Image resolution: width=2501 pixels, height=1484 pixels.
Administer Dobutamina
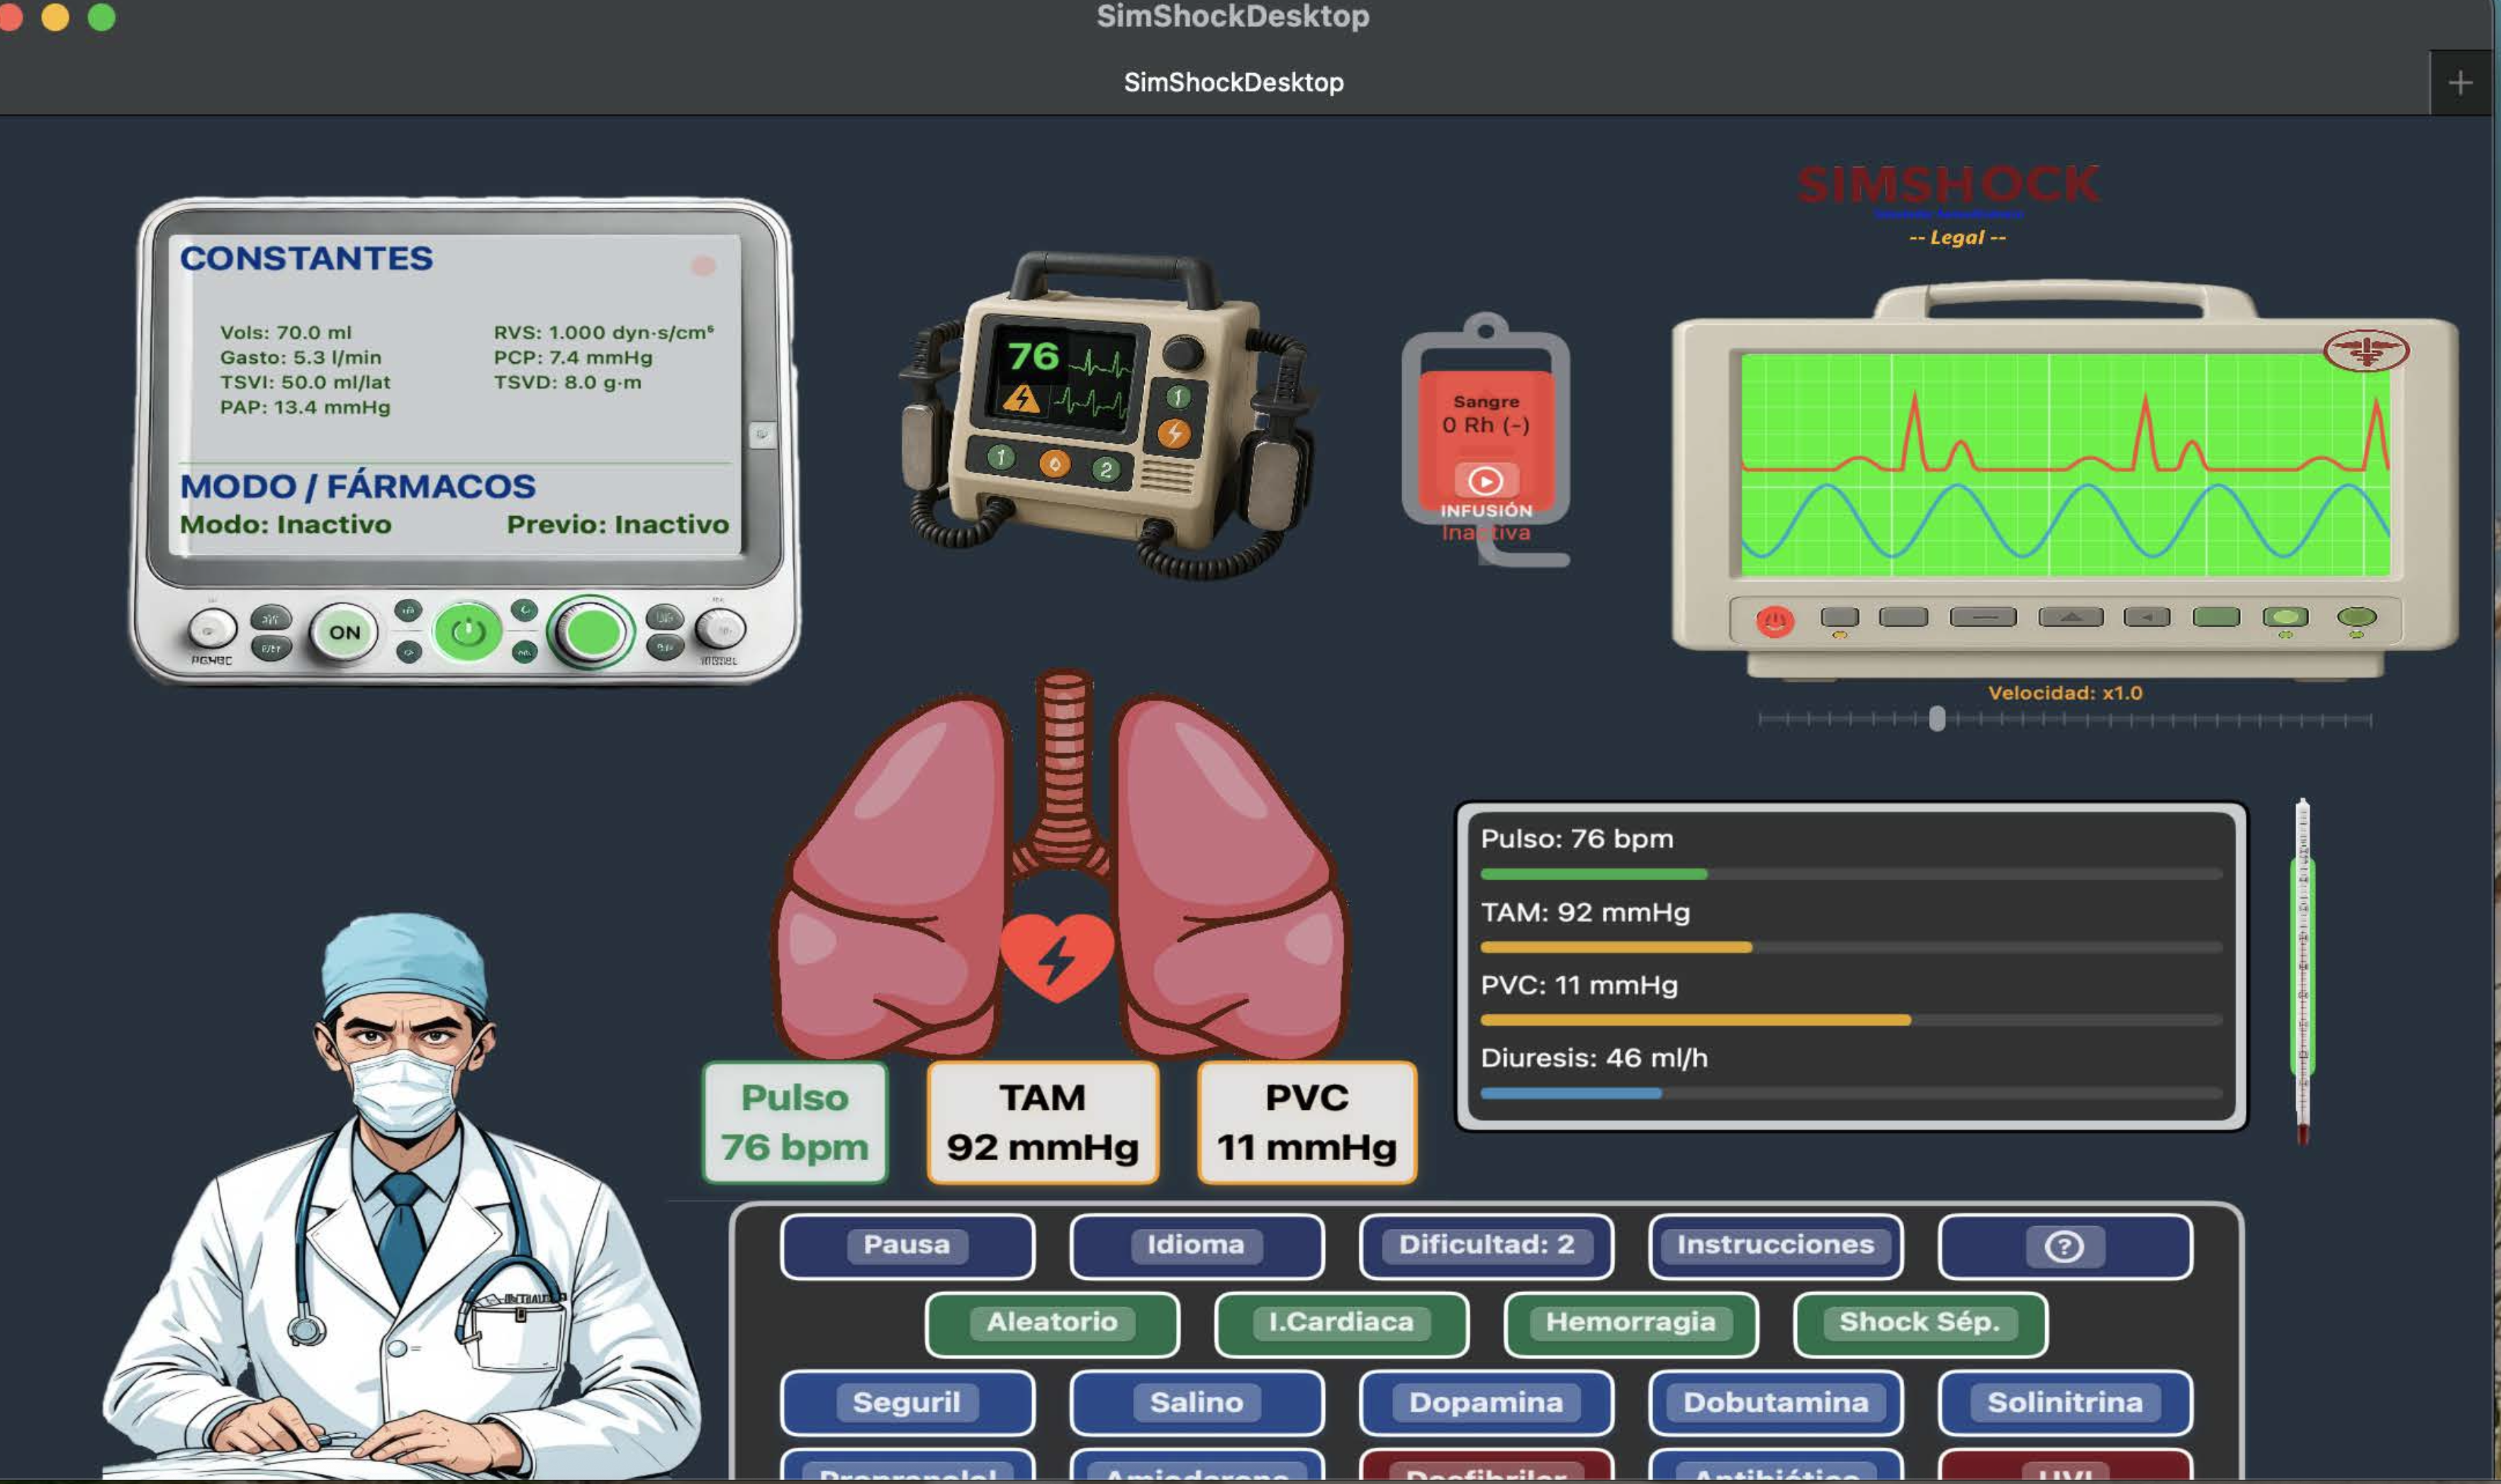(1775, 1403)
